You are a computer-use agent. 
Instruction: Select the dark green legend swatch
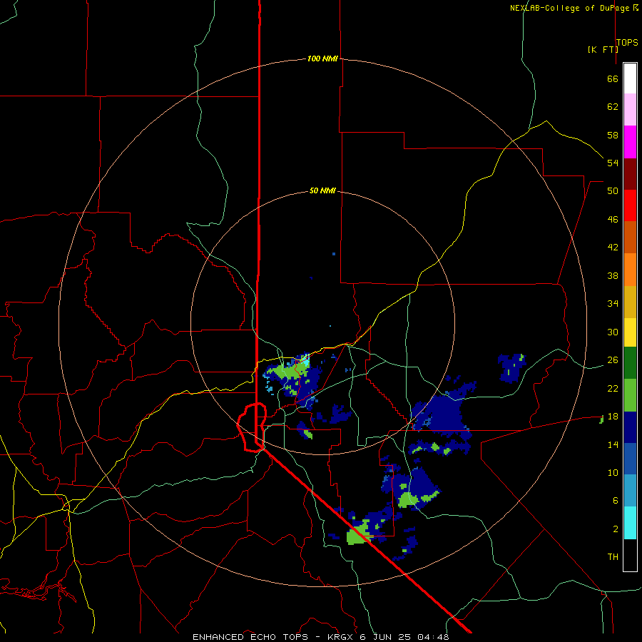pos(630,363)
